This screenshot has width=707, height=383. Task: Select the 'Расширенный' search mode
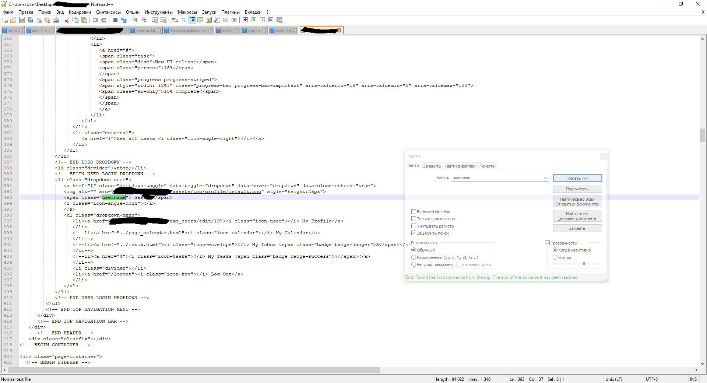coord(414,257)
